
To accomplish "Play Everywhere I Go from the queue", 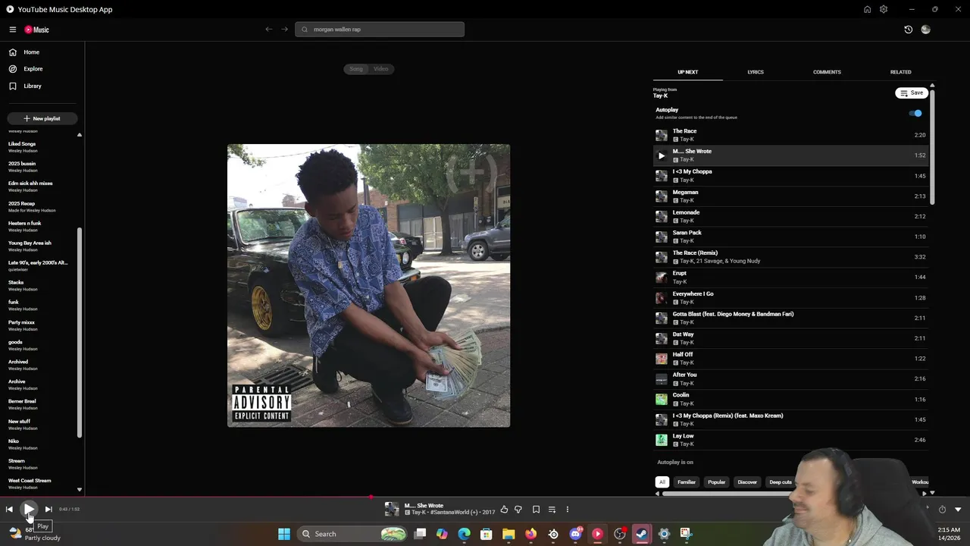I will pyautogui.click(x=790, y=297).
